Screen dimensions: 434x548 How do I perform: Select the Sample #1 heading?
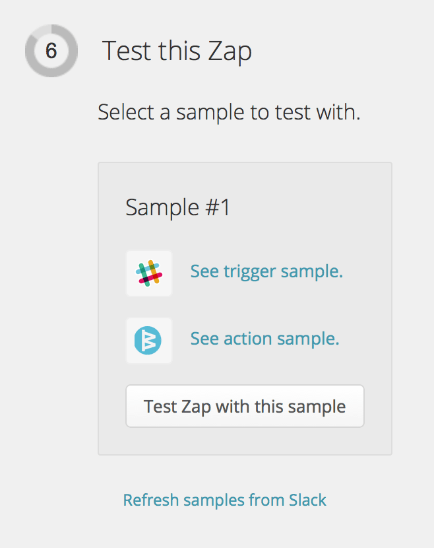[x=177, y=207]
